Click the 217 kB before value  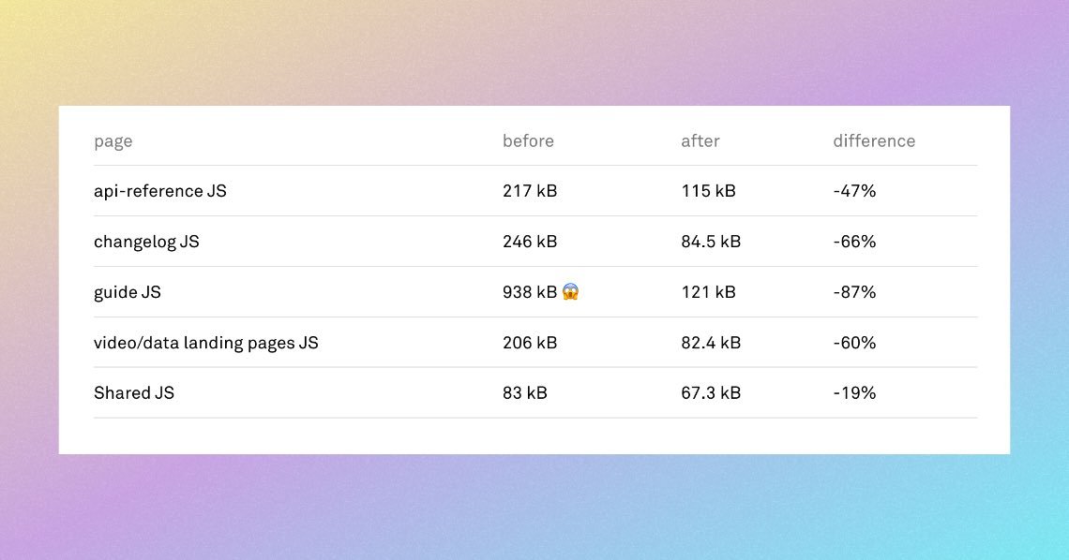point(530,191)
